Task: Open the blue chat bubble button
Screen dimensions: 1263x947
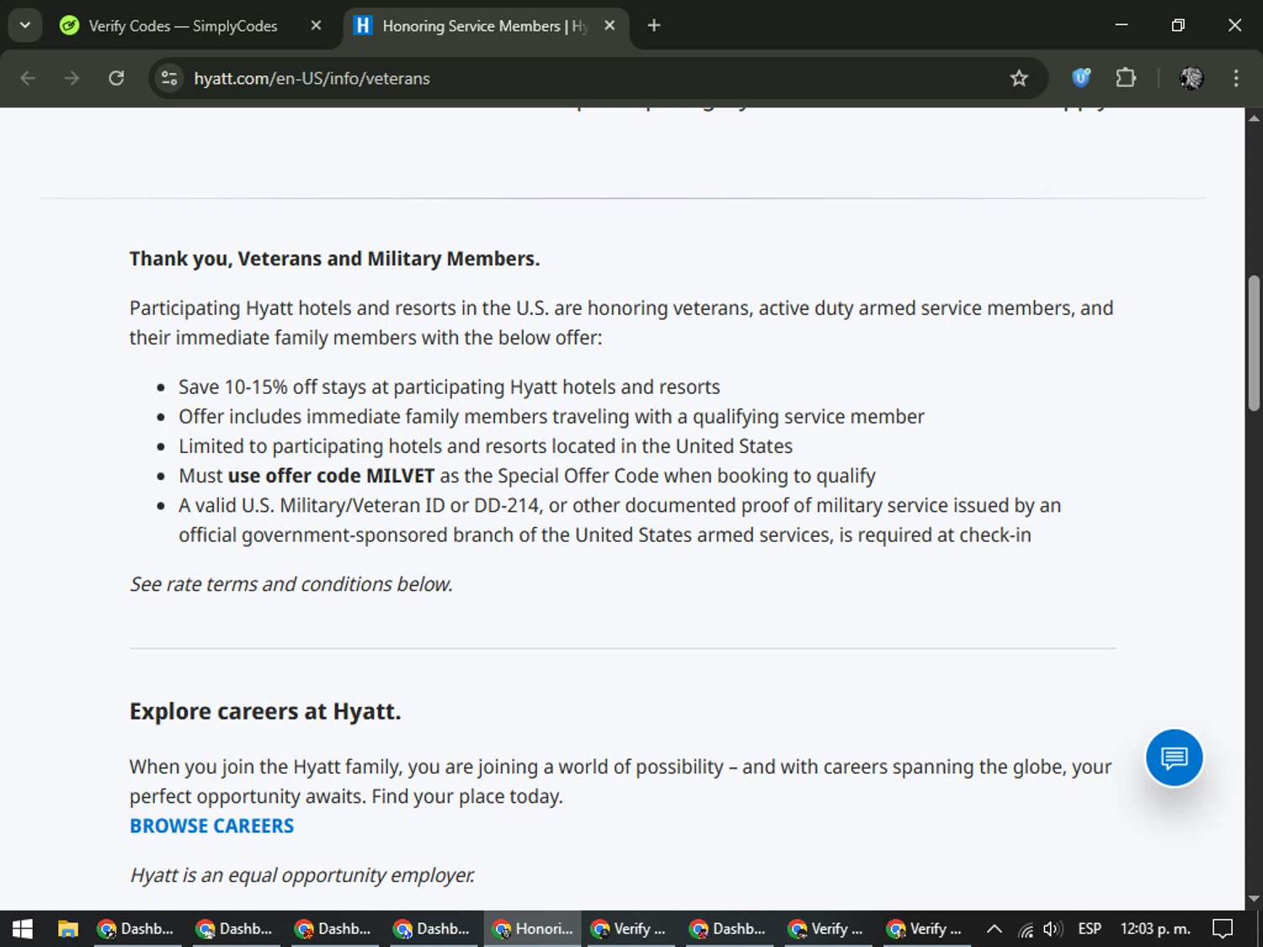Action: pyautogui.click(x=1174, y=758)
